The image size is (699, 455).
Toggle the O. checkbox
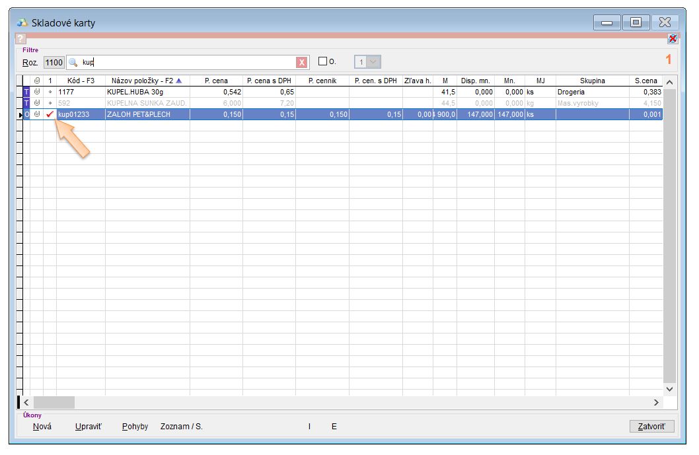click(x=323, y=61)
